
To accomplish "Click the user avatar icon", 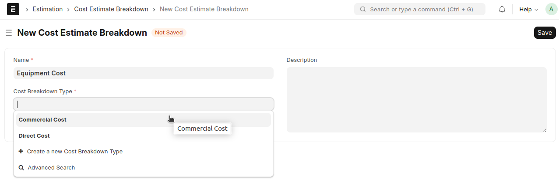I will (551, 9).
